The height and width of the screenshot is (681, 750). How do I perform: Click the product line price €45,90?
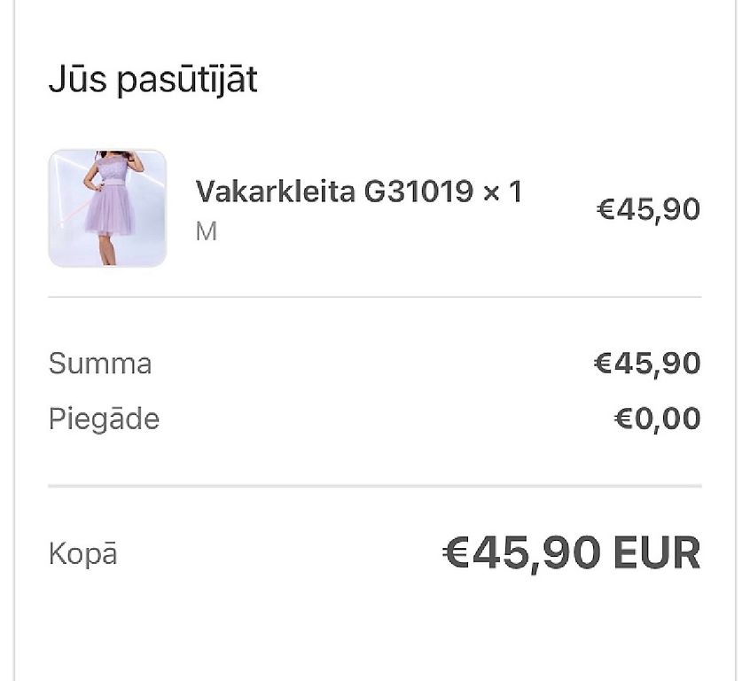pyautogui.click(x=648, y=209)
